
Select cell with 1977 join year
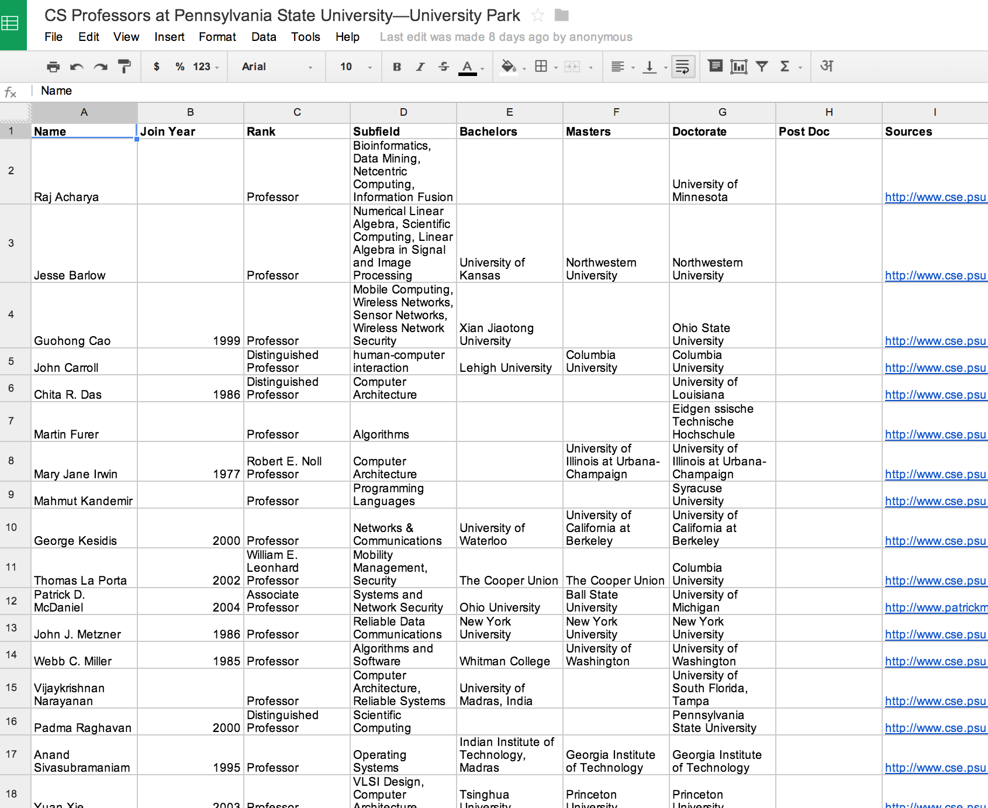click(x=191, y=462)
